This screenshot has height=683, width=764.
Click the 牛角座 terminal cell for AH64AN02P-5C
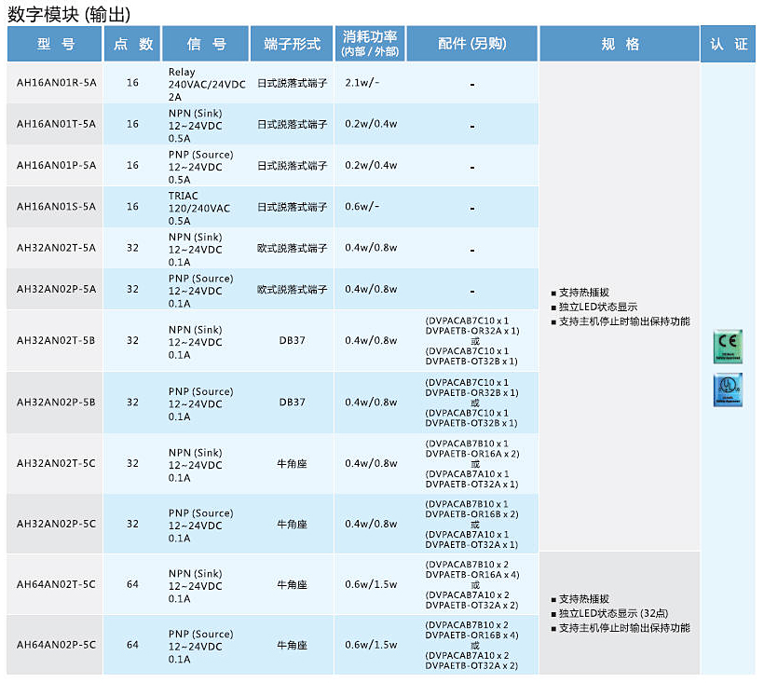click(292, 645)
